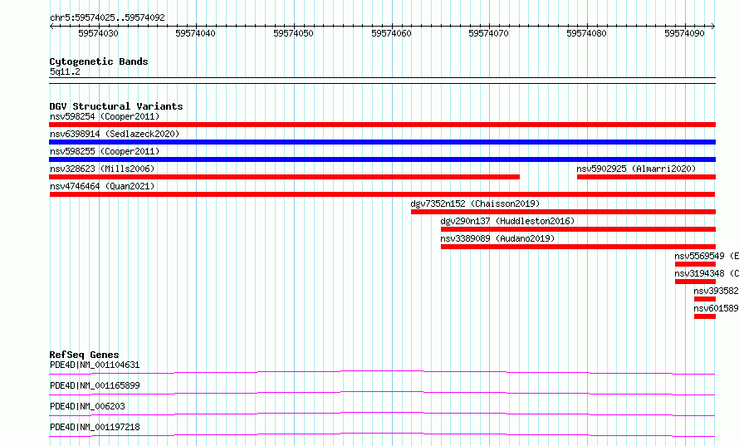Open the dgv7352n152 (Chaisson2019) variant label

click(475, 203)
